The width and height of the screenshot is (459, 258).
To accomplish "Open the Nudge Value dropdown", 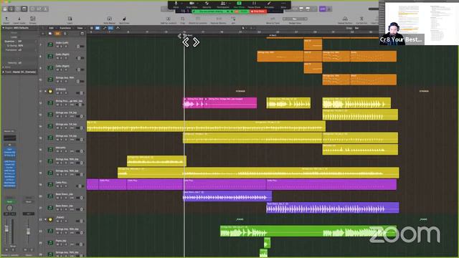I will [x=295, y=19].
